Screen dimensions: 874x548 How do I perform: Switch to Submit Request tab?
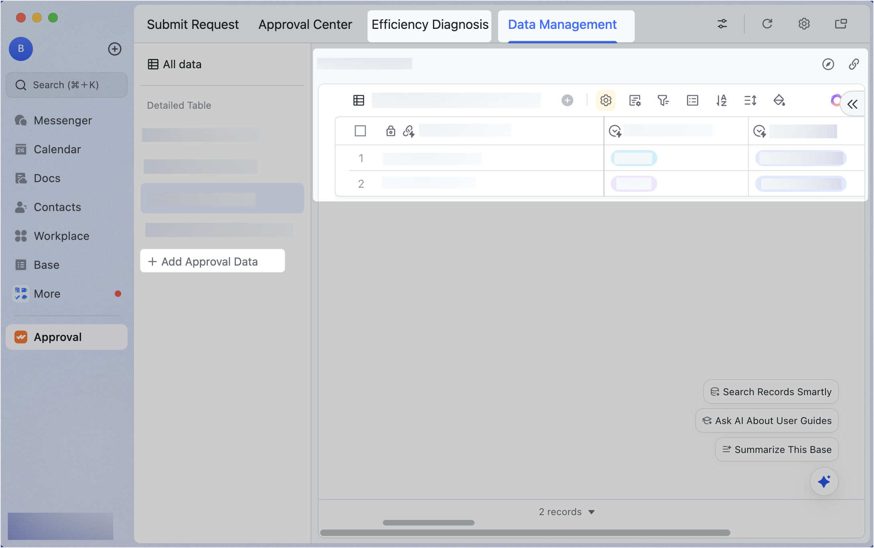tap(193, 24)
